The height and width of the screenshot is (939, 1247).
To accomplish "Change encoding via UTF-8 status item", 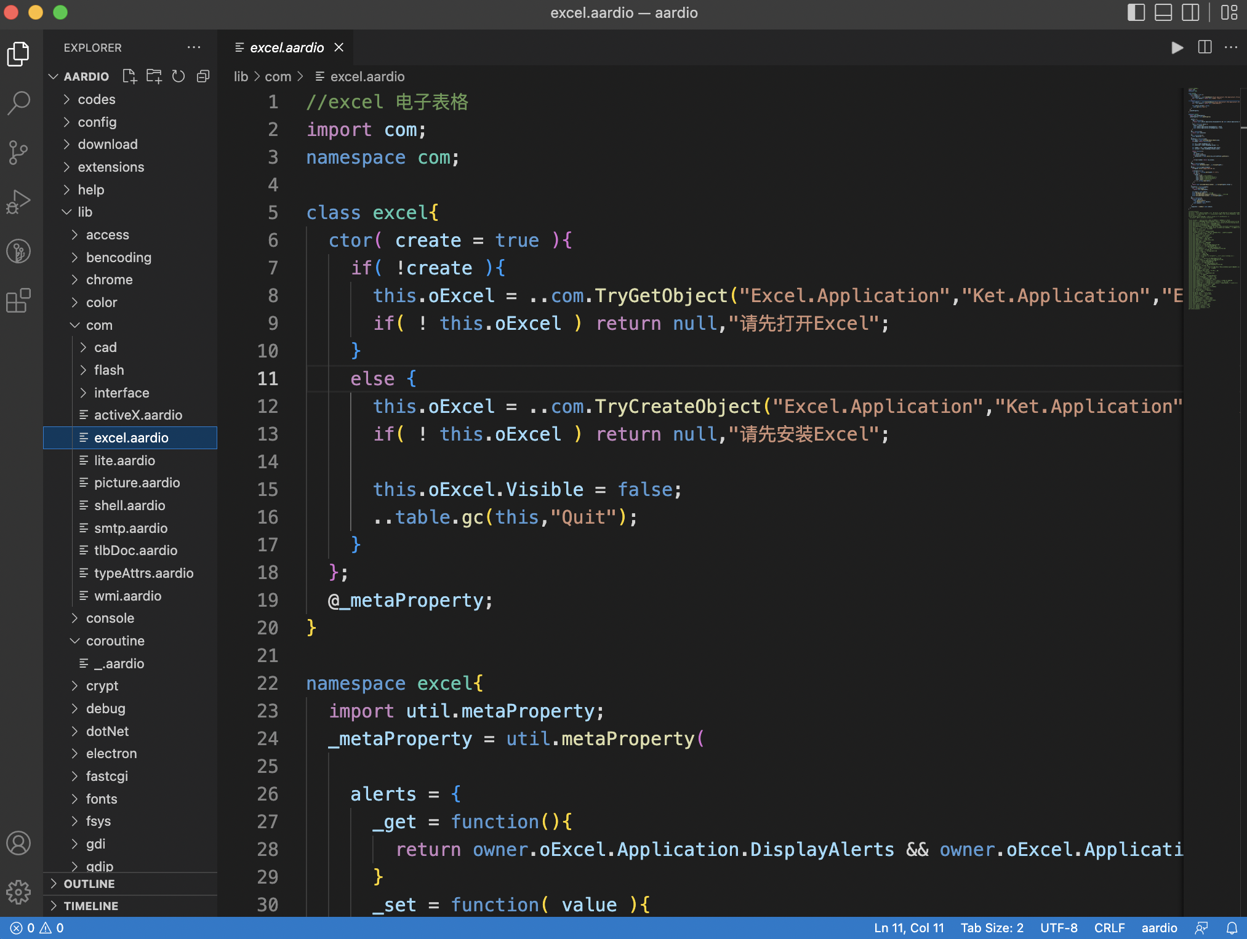I will click(1059, 928).
